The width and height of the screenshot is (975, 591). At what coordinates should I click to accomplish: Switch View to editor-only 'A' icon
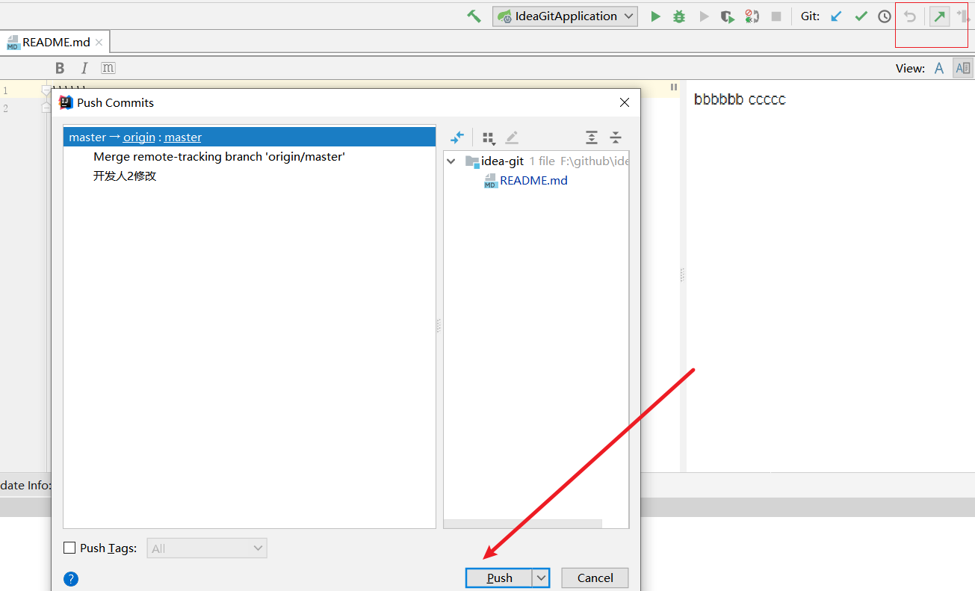click(x=939, y=68)
